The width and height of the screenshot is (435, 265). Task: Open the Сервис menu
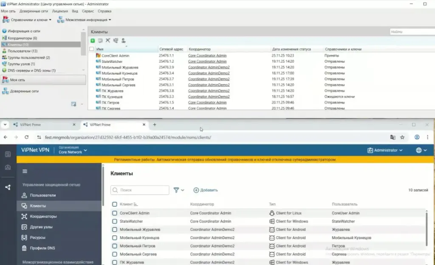88,11
